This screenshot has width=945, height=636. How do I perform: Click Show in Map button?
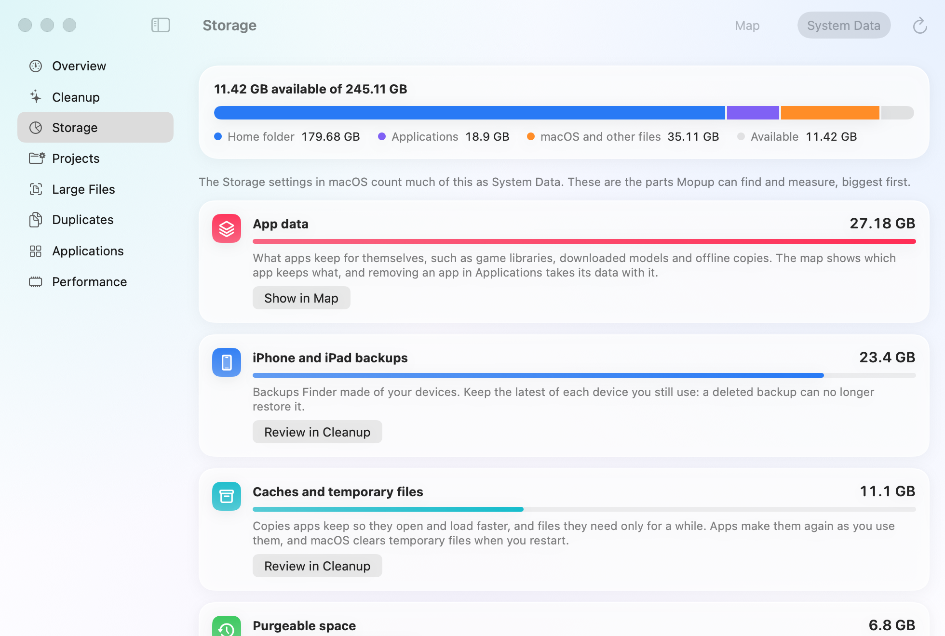[301, 298]
